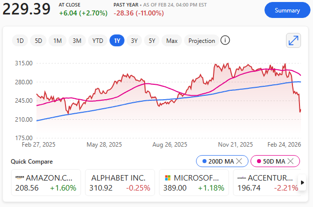313x207 pixels.
Task: Click the Amazon logo icon
Action: (x=19, y=178)
